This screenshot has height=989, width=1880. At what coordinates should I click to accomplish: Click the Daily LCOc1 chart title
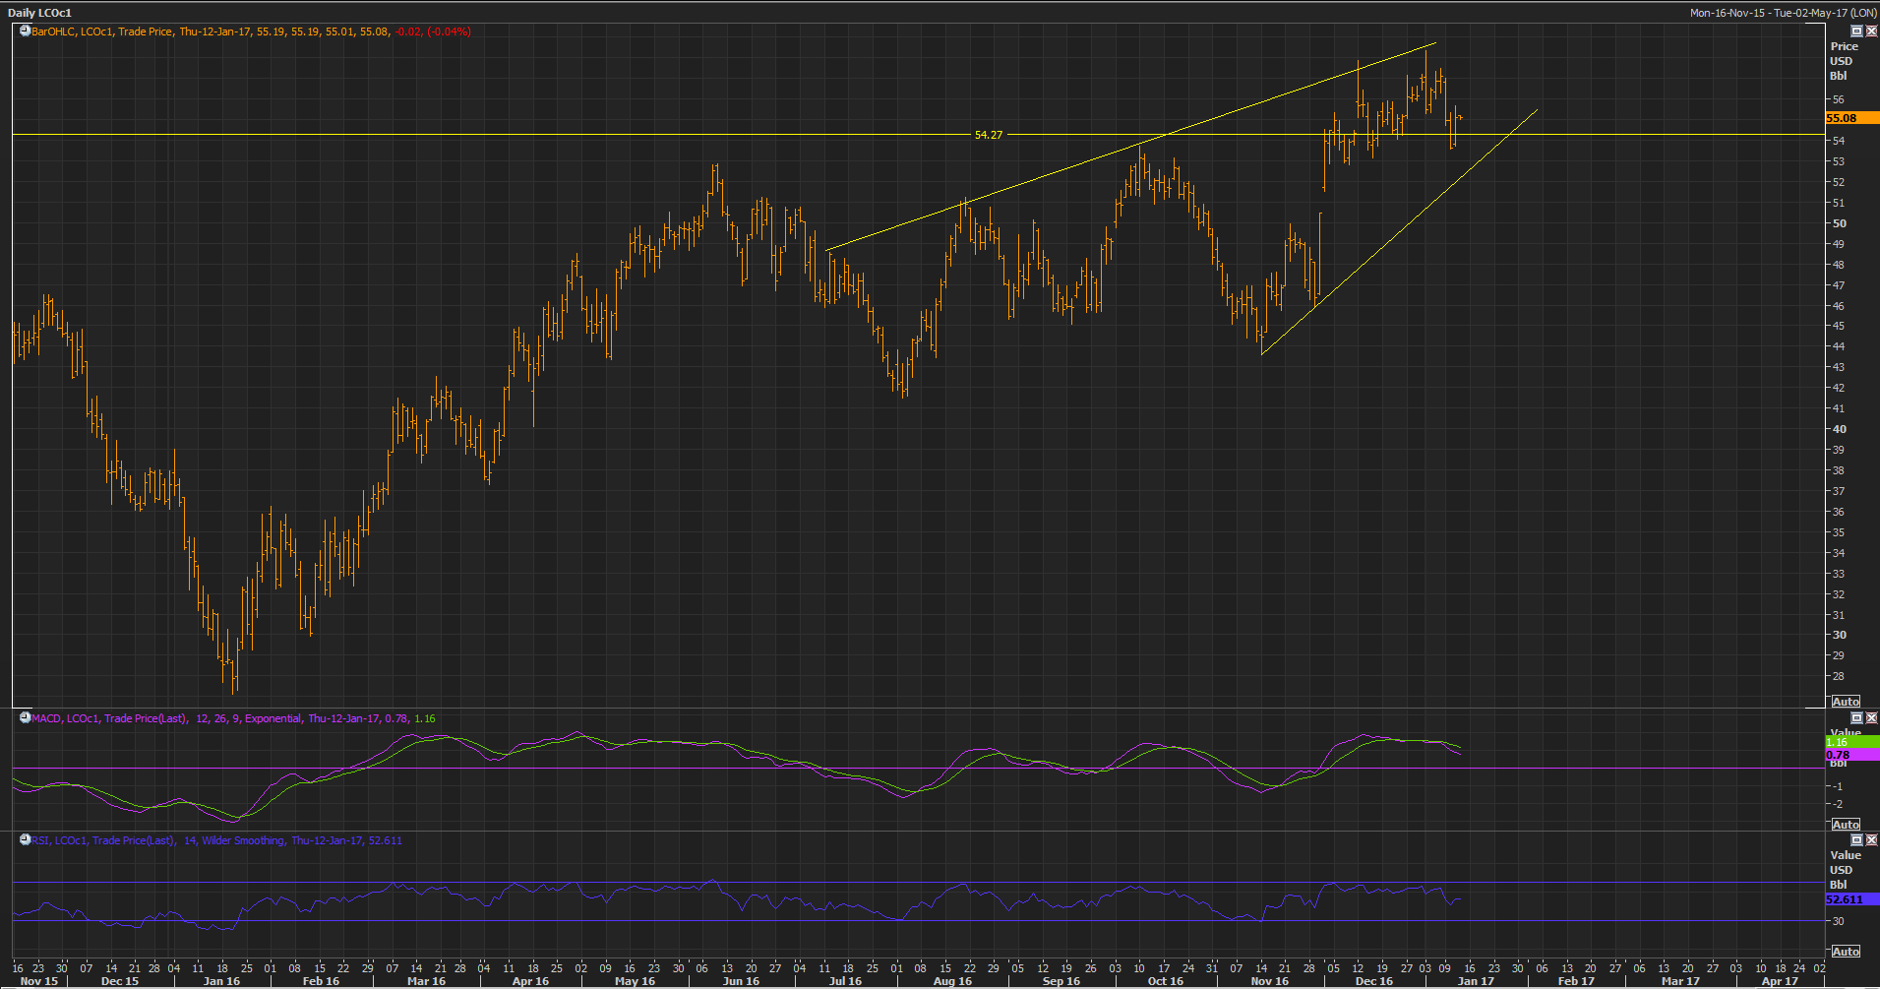40,13
